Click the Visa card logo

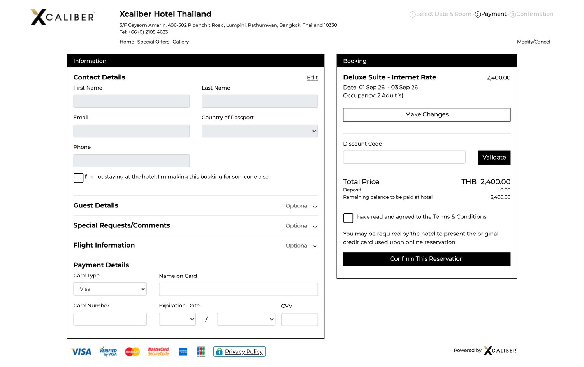tap(81, 352)
